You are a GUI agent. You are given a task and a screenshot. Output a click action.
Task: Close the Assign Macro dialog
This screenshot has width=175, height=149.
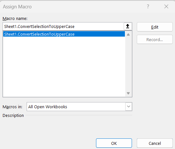tap(166, 6)
